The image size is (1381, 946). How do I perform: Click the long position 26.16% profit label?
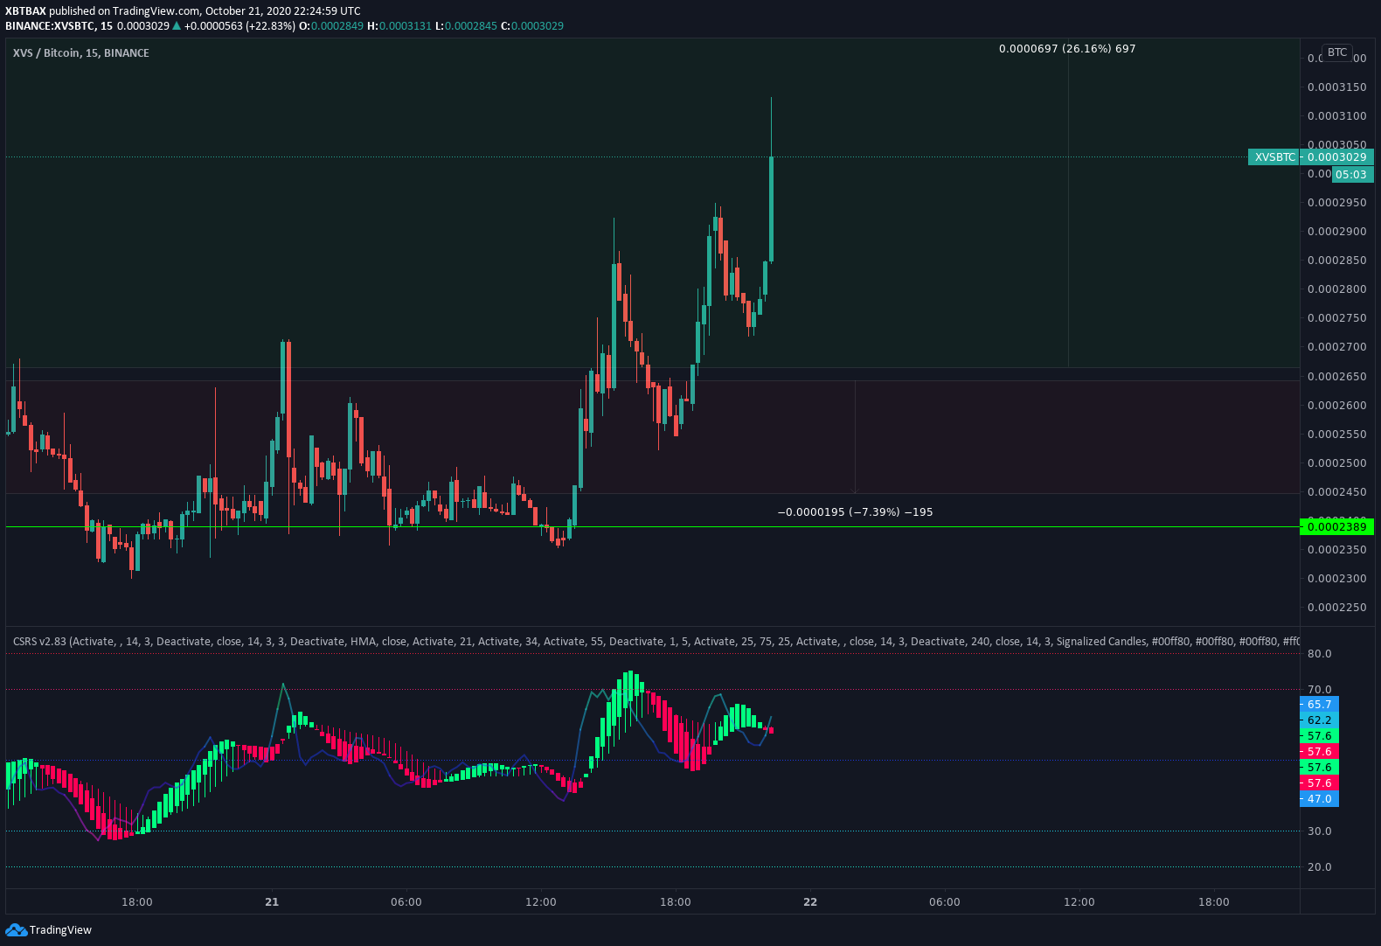pyautogui.click(x=1067, y=49)
